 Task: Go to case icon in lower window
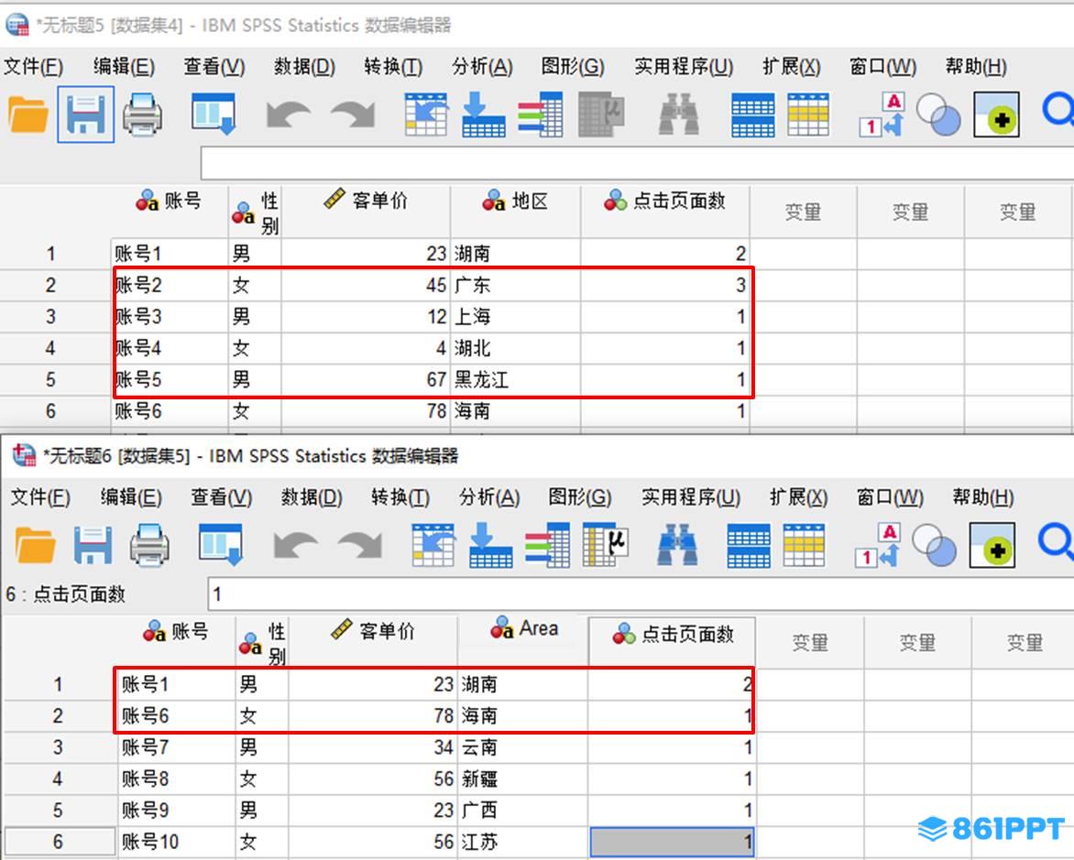pos(433,545)
